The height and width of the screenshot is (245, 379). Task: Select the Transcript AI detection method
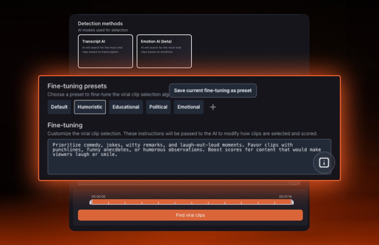pos(105,51)
